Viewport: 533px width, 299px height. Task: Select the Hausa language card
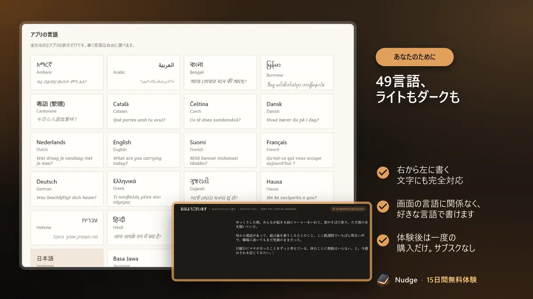point(297,186)
